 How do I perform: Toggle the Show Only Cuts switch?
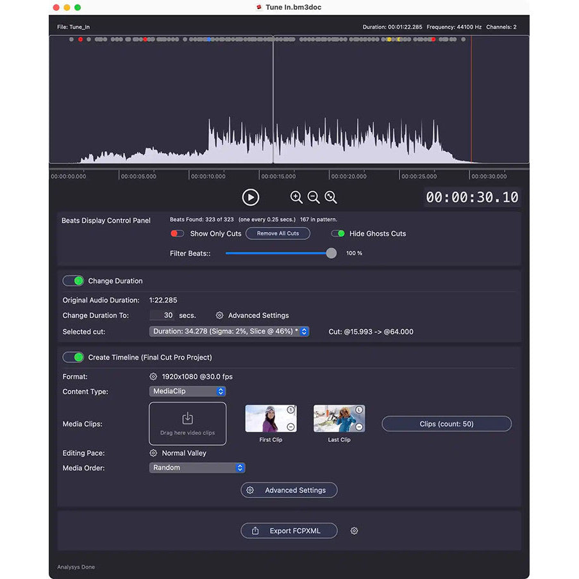177,233
